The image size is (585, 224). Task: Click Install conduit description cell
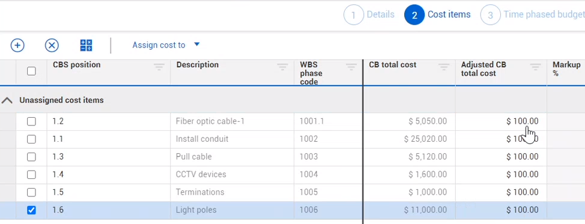coord(232,139)
